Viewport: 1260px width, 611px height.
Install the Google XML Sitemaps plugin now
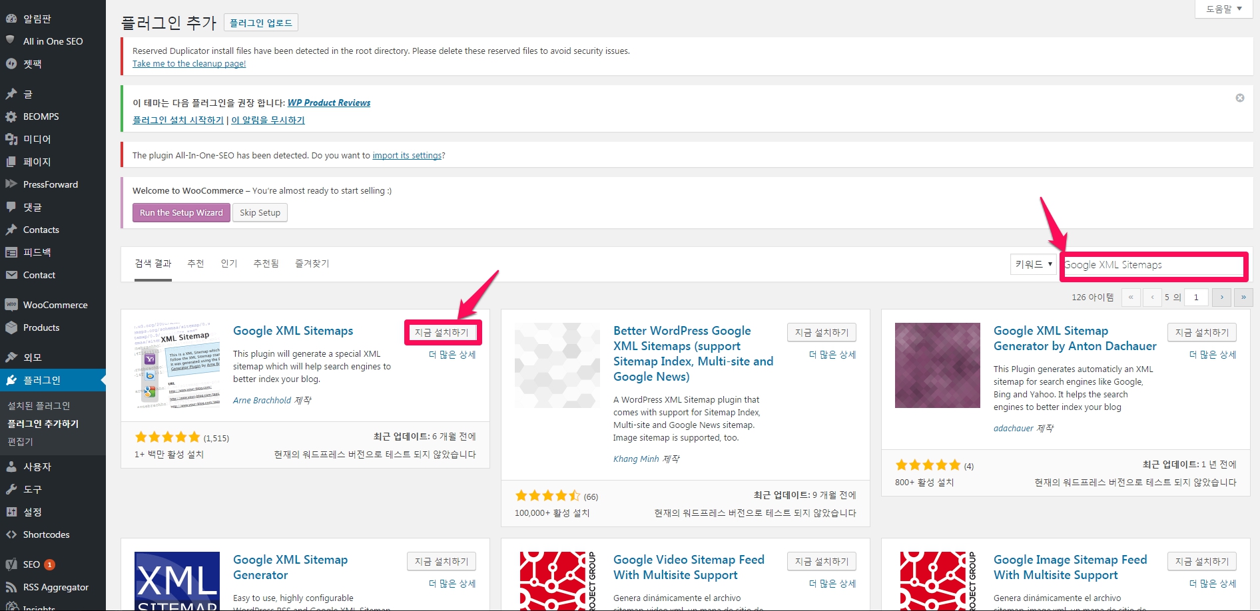coord(442,332)
